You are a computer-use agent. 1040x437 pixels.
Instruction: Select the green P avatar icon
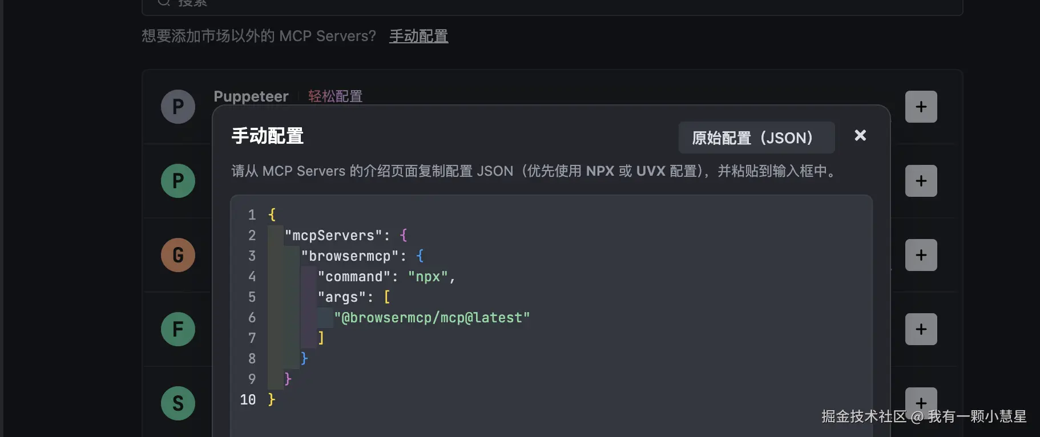(x=178, y=181)
